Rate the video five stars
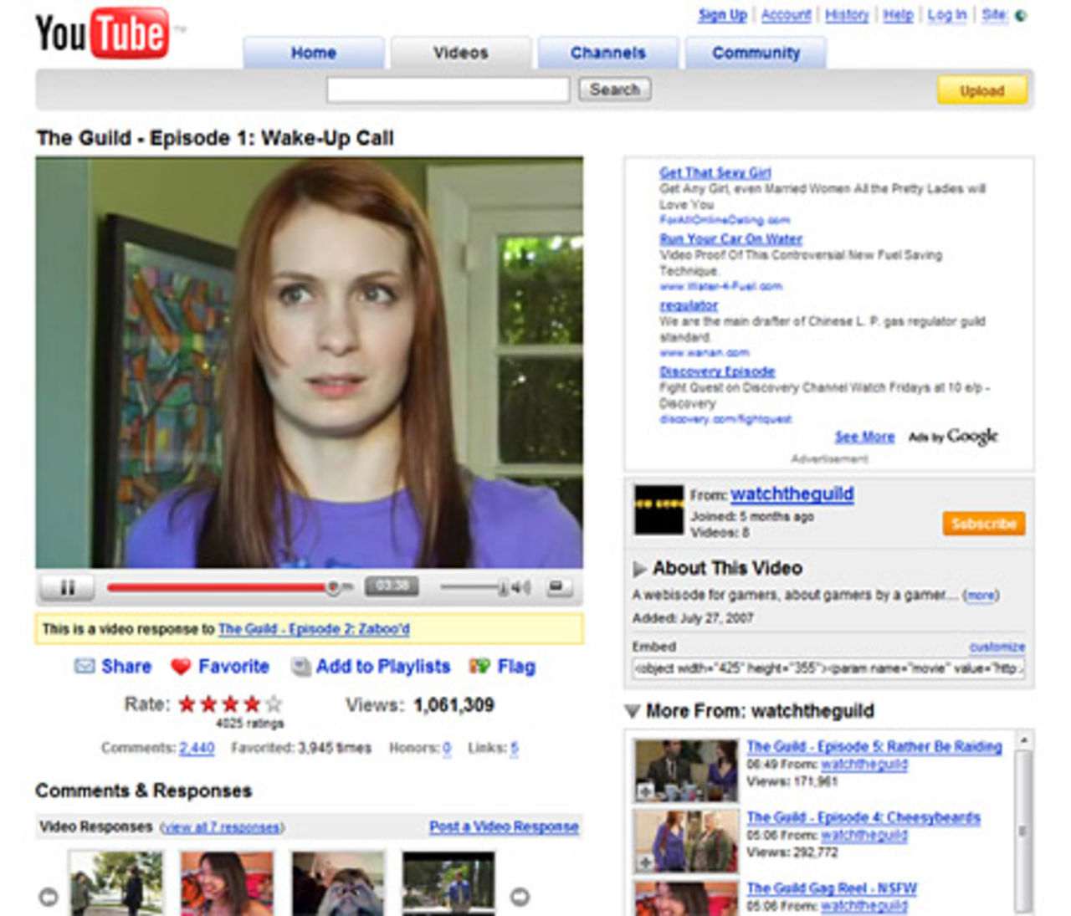Screen dimensions: 1071x916 click(274, 704)
